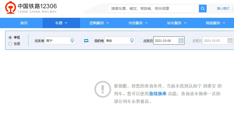Expand the 站车服务 menu chevron
The image size is (234, 113).
185,23
